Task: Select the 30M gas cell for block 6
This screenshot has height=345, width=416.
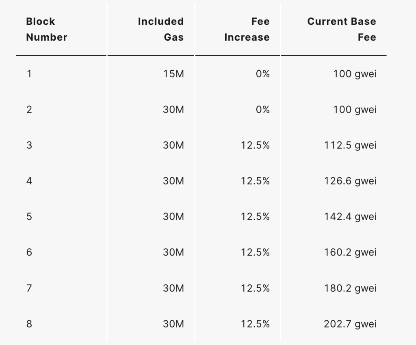Action: [173, 252]
